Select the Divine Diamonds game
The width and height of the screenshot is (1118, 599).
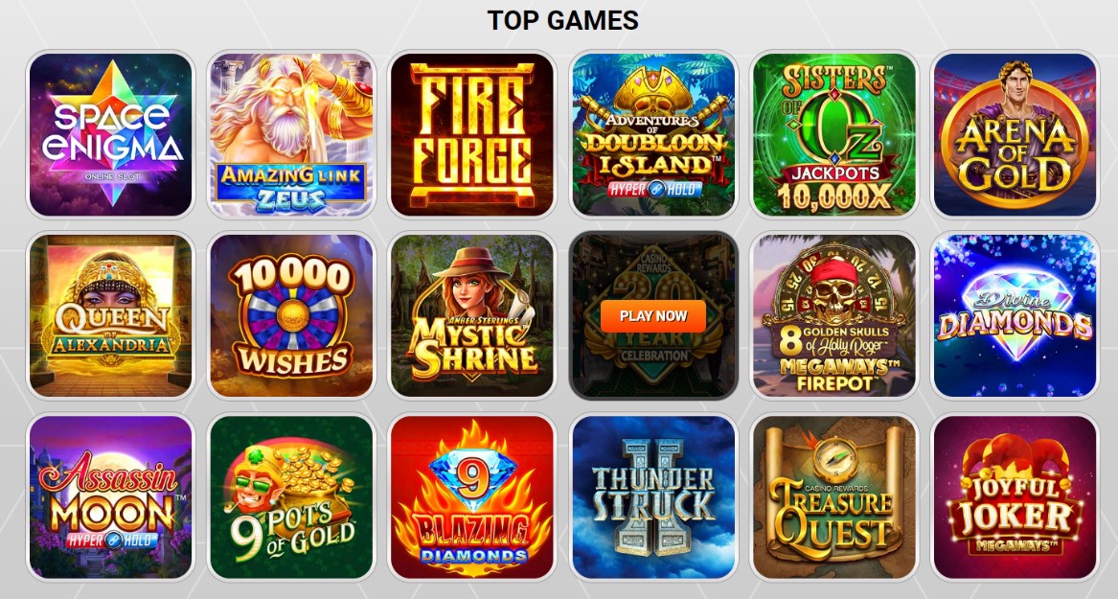pos(1015,315)
